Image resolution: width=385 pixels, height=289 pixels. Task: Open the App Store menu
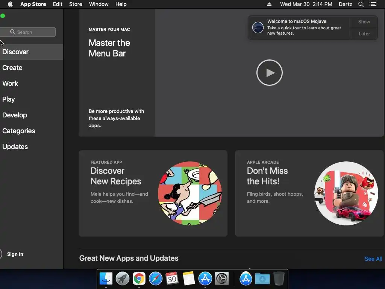pos(33,4)
